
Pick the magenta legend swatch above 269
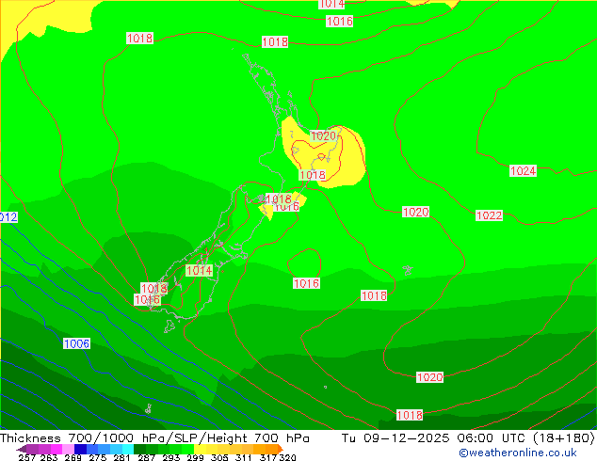pyautogui.click(x=56, y=449)
